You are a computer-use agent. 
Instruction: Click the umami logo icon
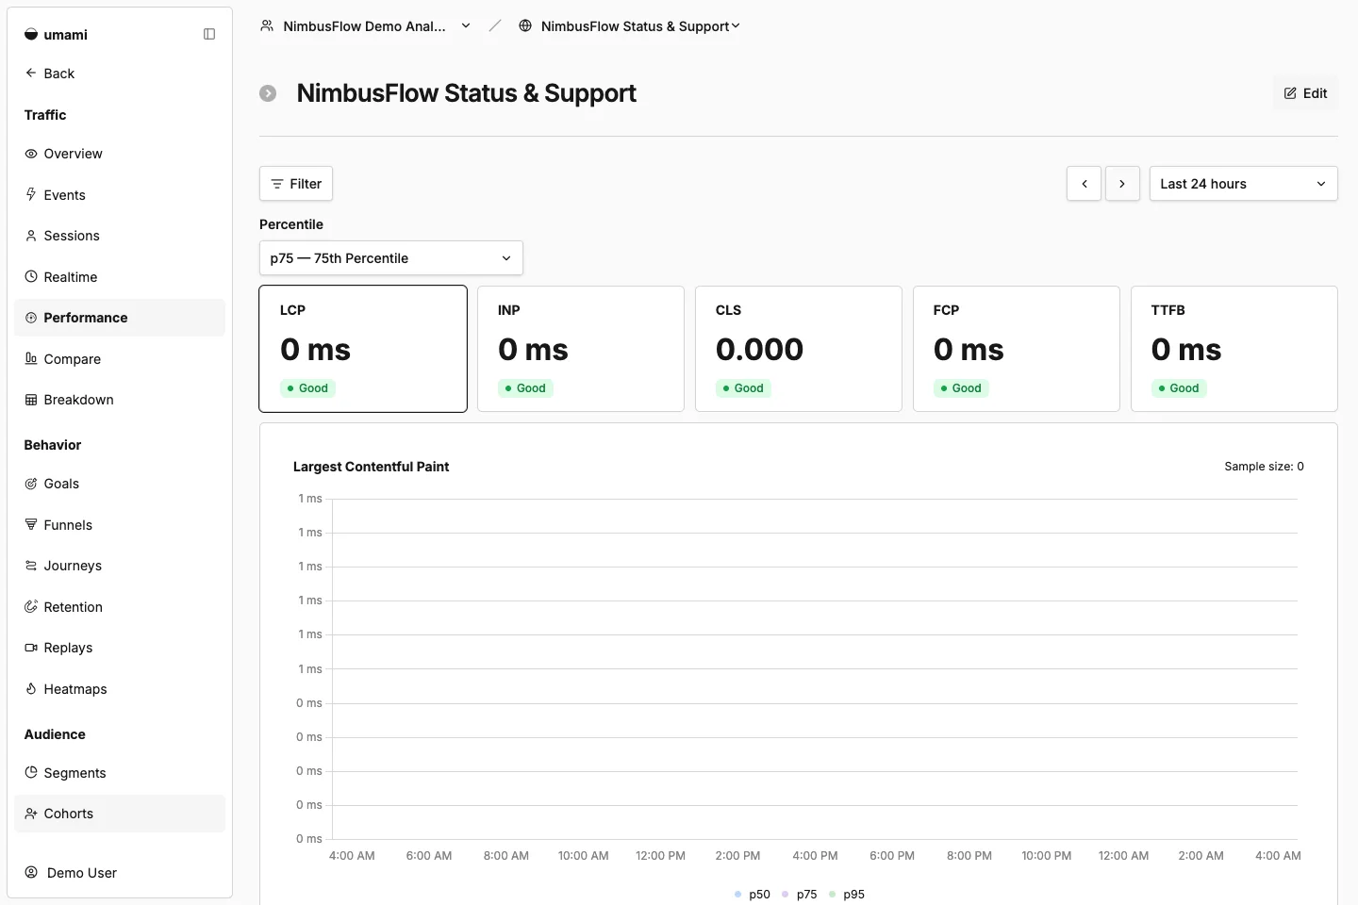pos(31,35)
